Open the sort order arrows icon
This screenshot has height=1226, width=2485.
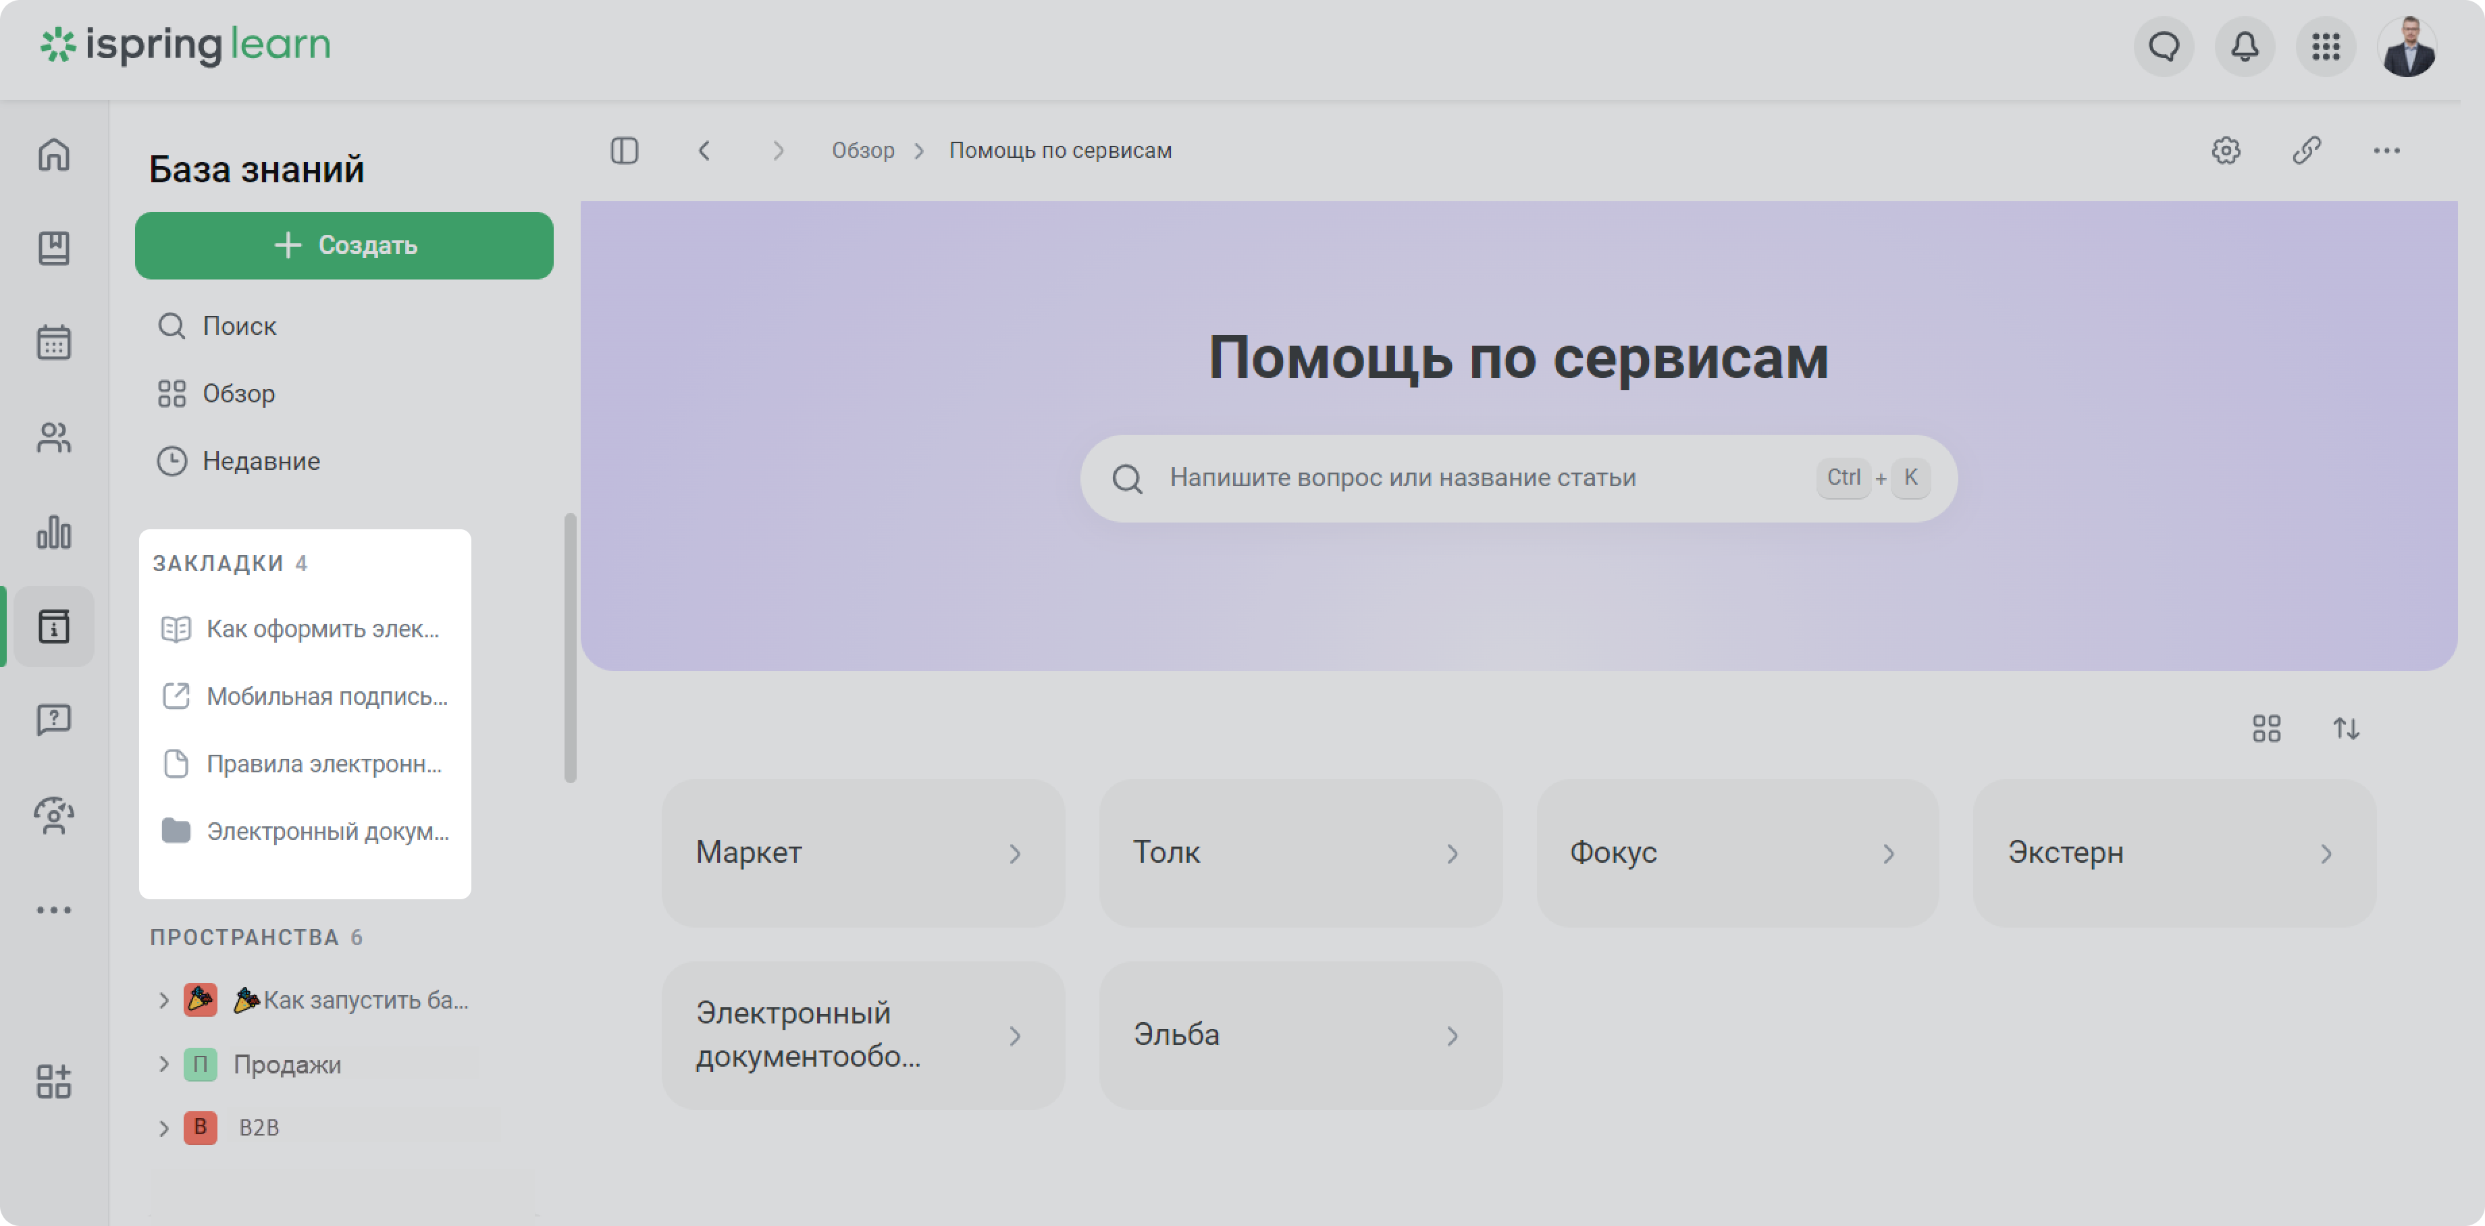tap(2346, 728)
